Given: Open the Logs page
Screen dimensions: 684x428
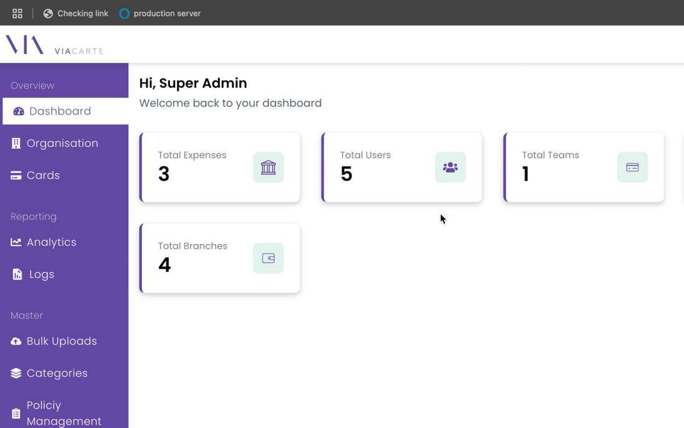Looking at the screenshot, I should tap(42, 274).
